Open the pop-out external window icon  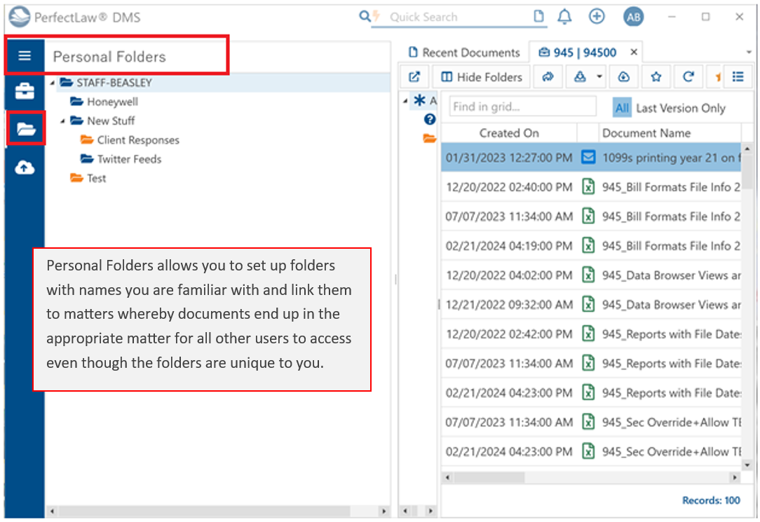[414, 77]
